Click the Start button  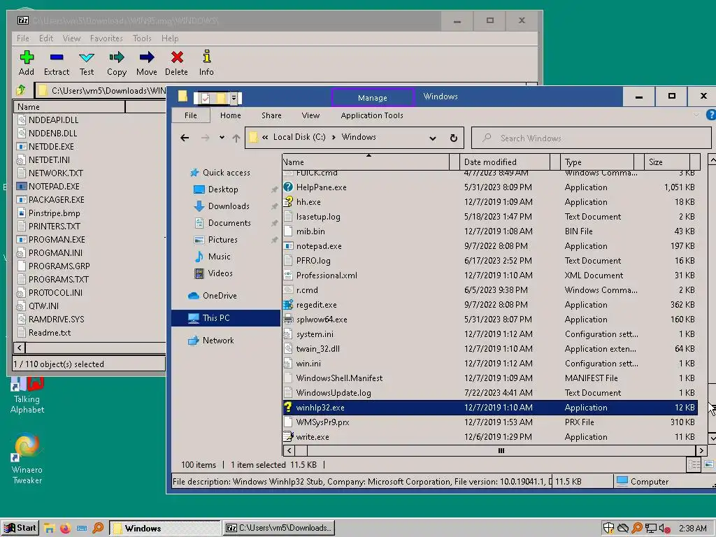coord(20,529)
